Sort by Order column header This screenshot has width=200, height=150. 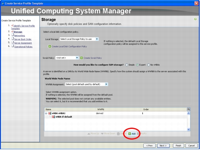coord(164,109)
